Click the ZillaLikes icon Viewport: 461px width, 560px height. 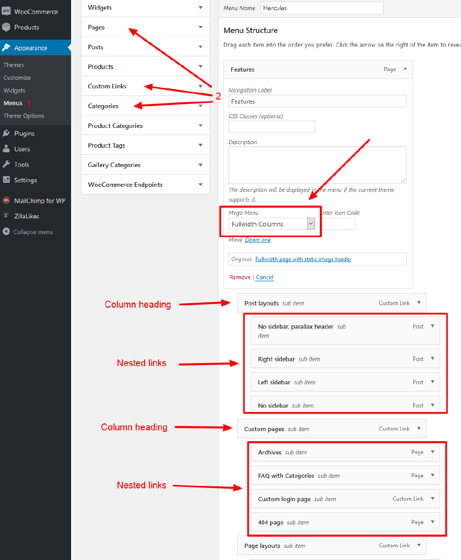click(x=6, y=216)
